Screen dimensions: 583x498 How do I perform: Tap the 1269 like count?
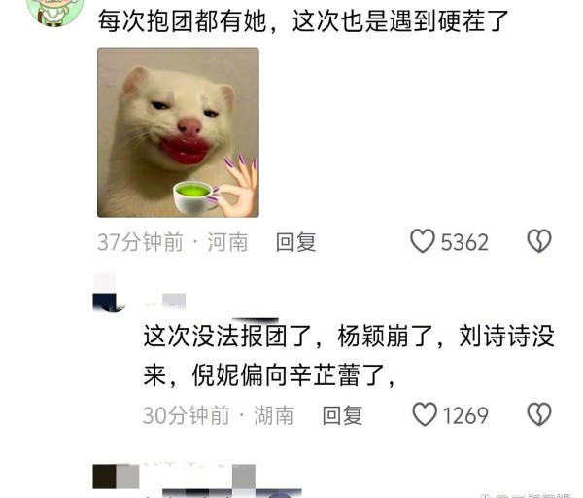tap(465, 415)
